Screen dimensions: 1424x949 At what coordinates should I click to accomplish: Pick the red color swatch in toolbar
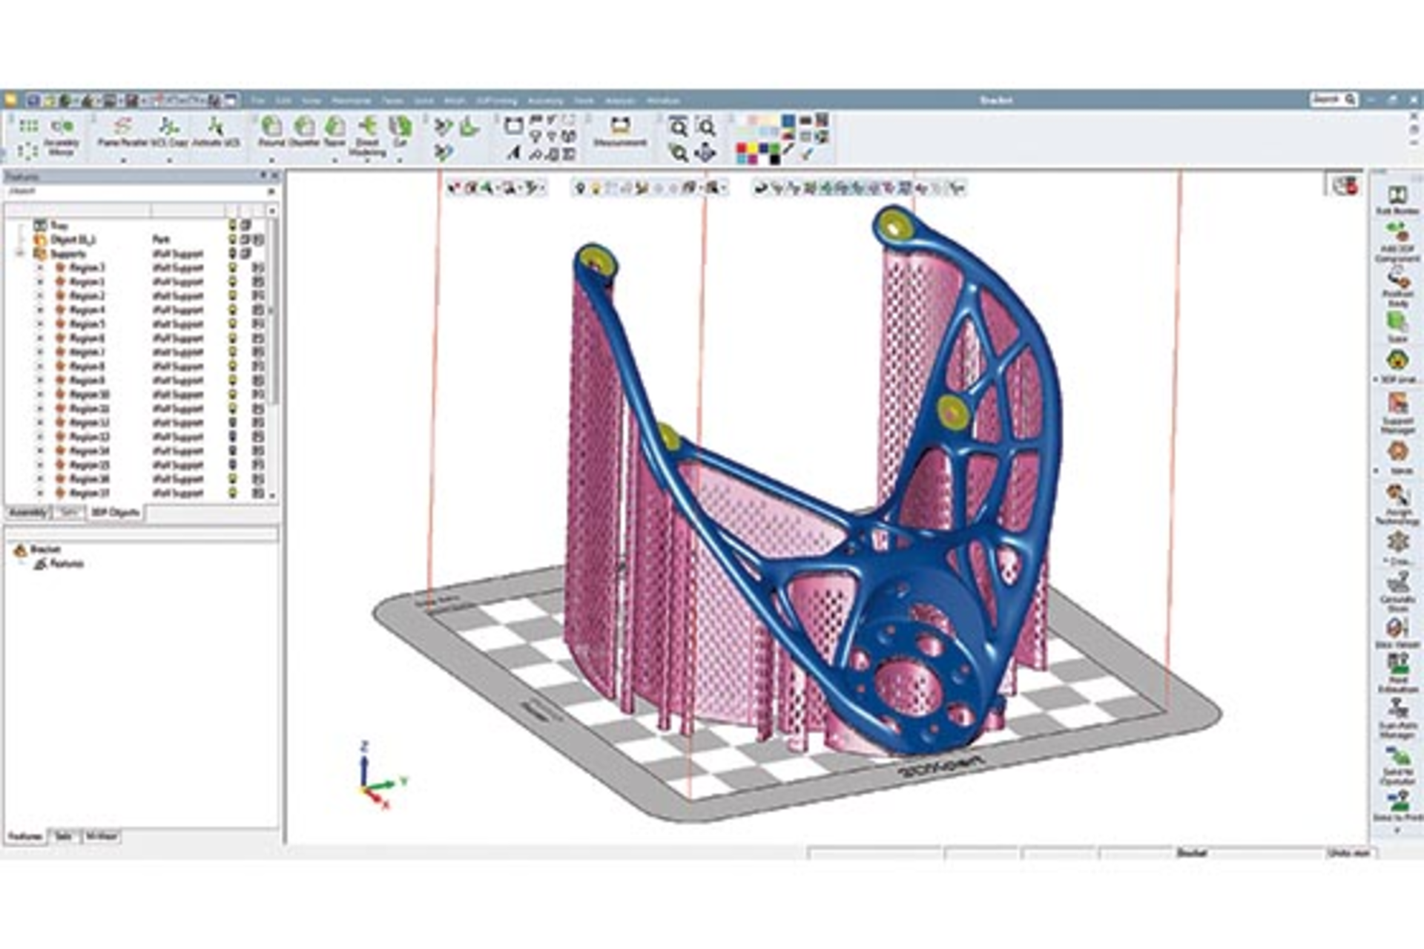pos(741,149)
